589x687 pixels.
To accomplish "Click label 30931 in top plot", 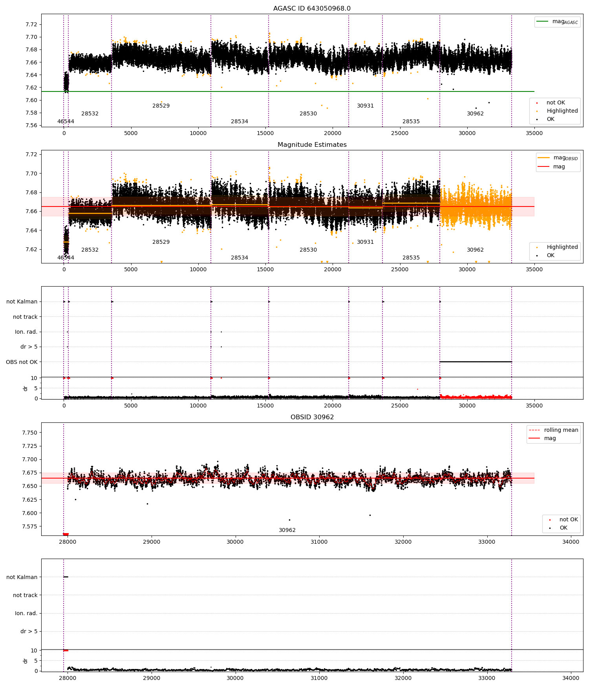I will click(x=365, y=106).
